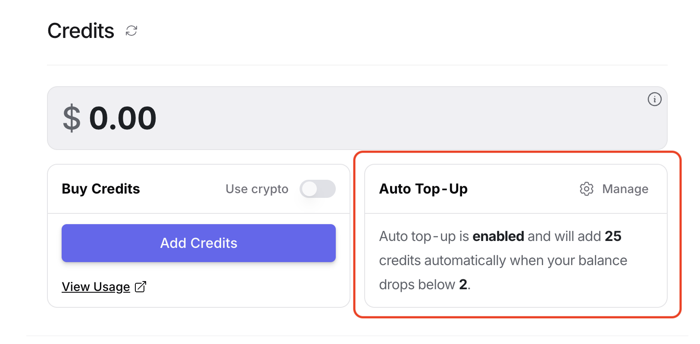Viewport: 700px width, 344px height.
Task: Click the Buy Credits card title
Action: (x=101, y=189)
